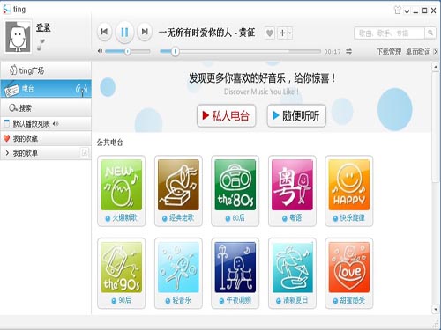441x330 pixels.
Task: Click scrollbar down arrow
Action: click(x=436, y=309)
